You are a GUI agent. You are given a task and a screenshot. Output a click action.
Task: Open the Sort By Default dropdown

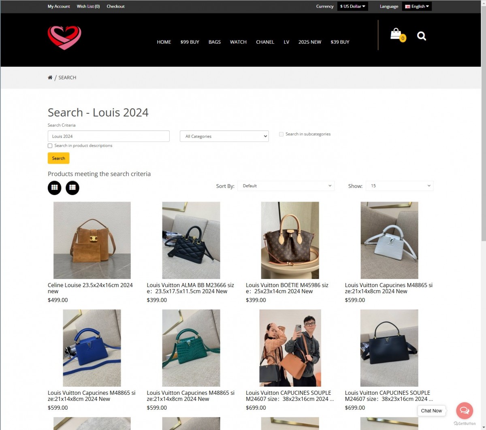pos(286,186)
